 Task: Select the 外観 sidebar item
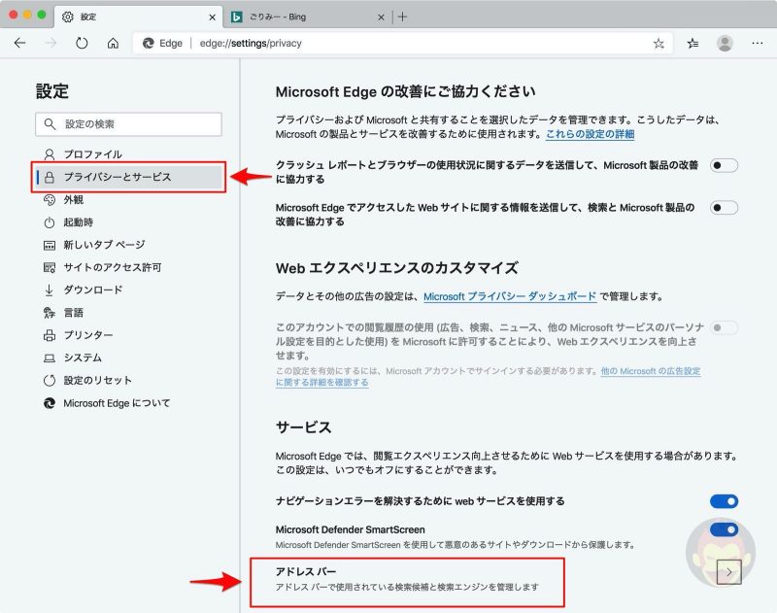pyautogui.click(x=79, y=201)
